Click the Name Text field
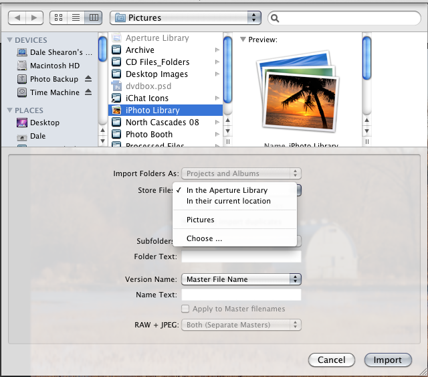 tap(241, 295)
